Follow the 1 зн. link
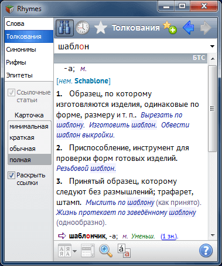The height and width of the screenshot is (266, 222). pos(169,236)
